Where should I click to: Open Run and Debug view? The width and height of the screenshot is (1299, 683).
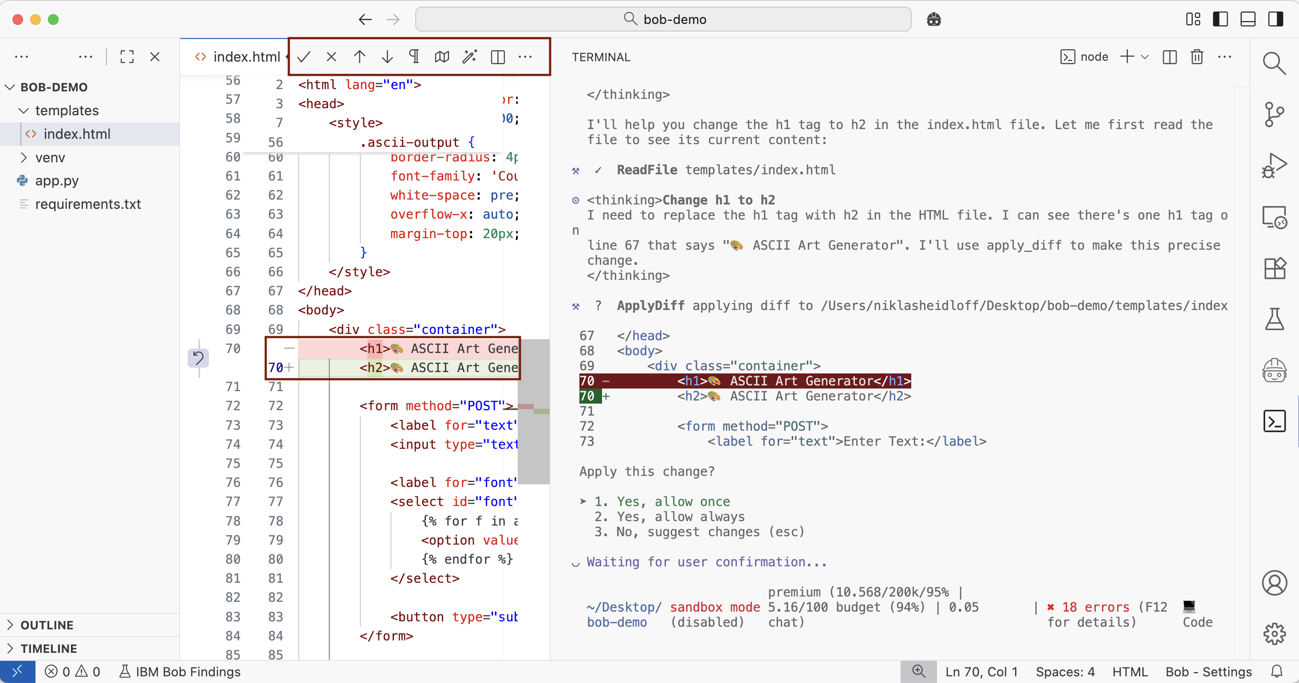pos(1273,166)
